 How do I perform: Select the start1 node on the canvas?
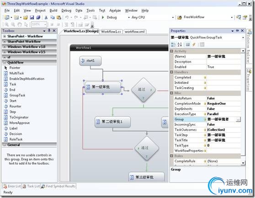90,61
